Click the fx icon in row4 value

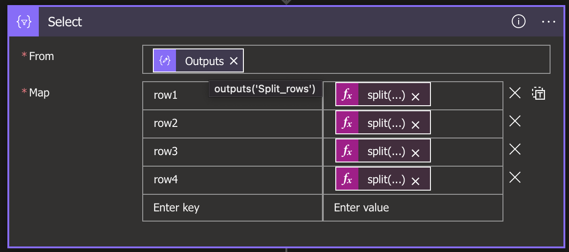click(x=347, y=179)
